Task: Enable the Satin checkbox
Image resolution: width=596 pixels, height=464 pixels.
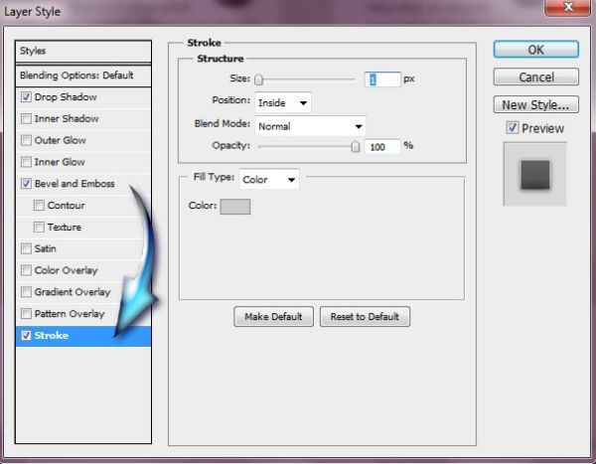Action: 26,248
